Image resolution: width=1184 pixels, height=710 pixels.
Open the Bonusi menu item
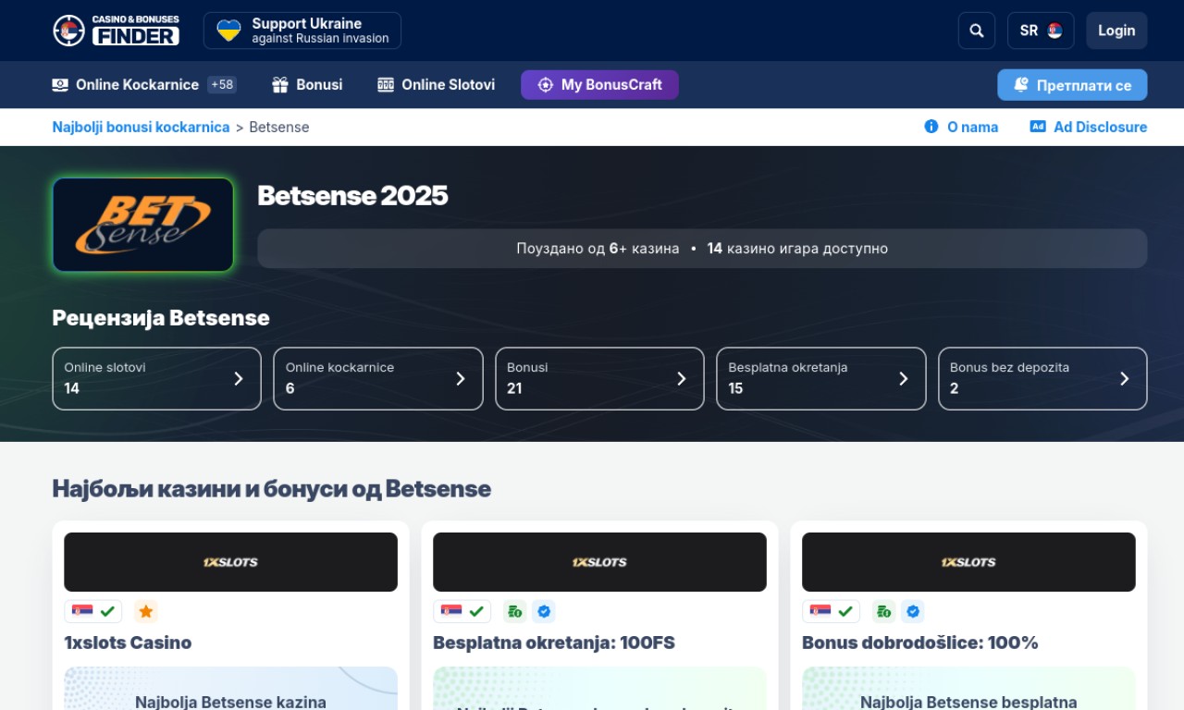pyautogui.click(x=307, y=85)
